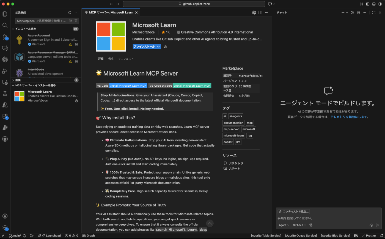Open the Testing flask view
385x239 pixels.
pyautogui.click(x=5, y=94)
